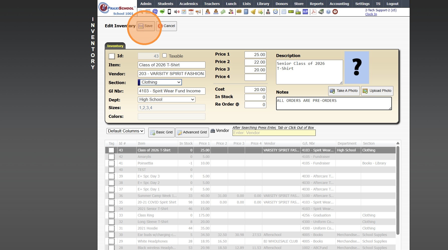The image size is (448, 250).
Task: Click the speaker announcement icon
Action: coord(177,12)
